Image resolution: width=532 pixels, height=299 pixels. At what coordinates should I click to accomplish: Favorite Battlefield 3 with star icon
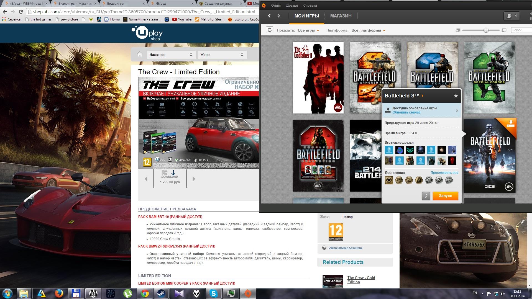(x=456, y=96)
